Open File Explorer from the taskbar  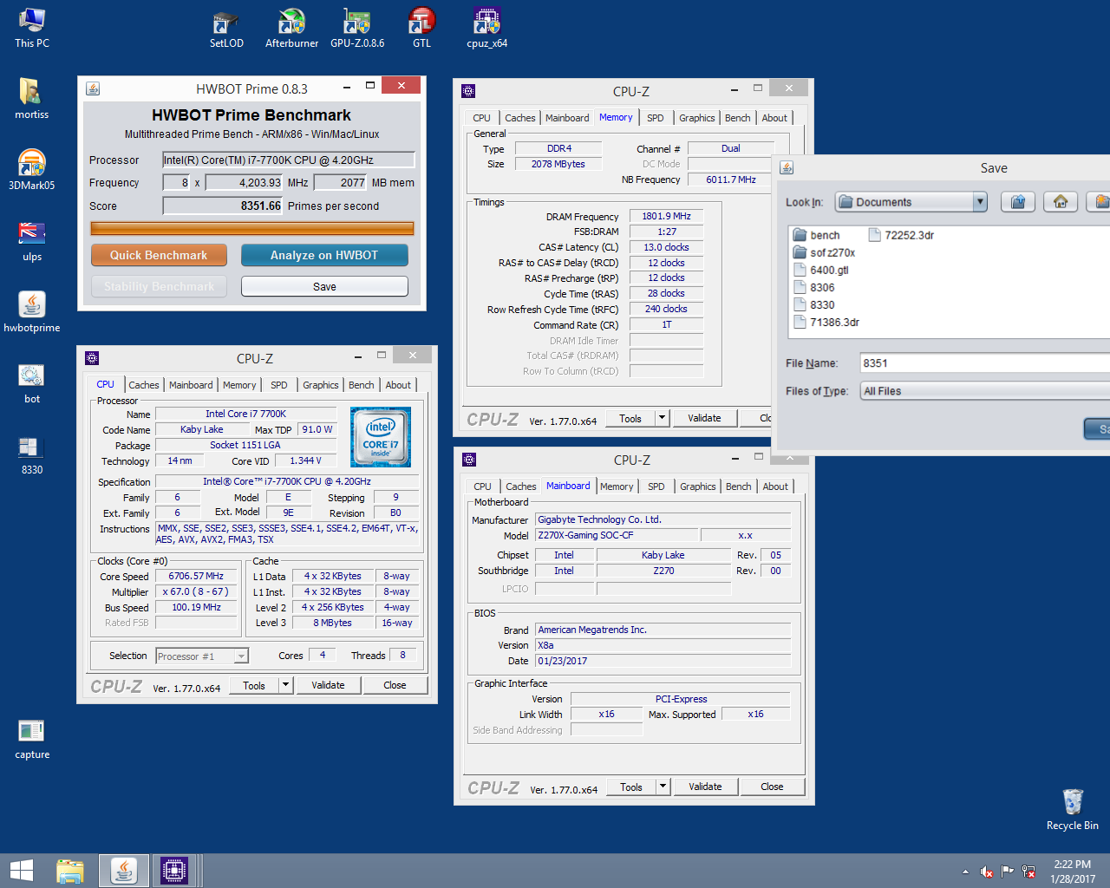pyautogui.click(x=70, y=871)
